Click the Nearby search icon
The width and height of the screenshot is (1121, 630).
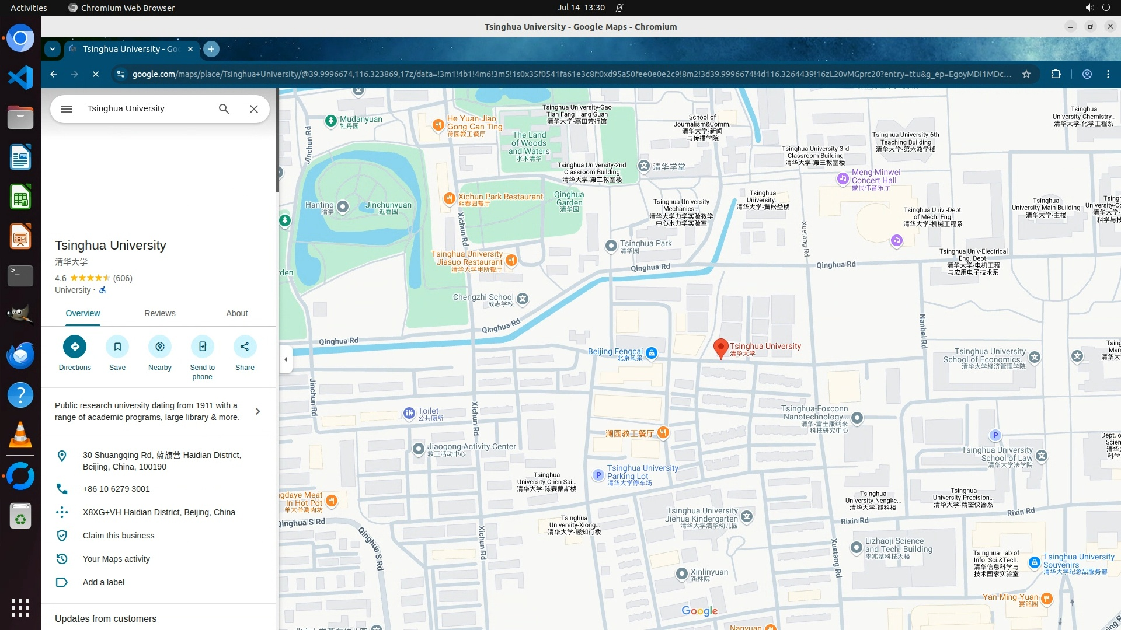pyautogui.click(x=160, y=346)
